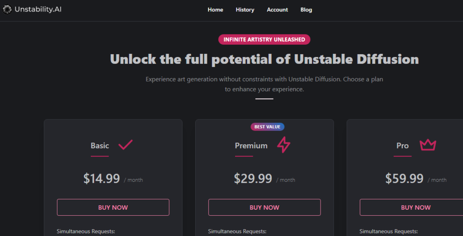Click the Pro plan crown icon
Screen dimensions: 463x236
point(428,145)
